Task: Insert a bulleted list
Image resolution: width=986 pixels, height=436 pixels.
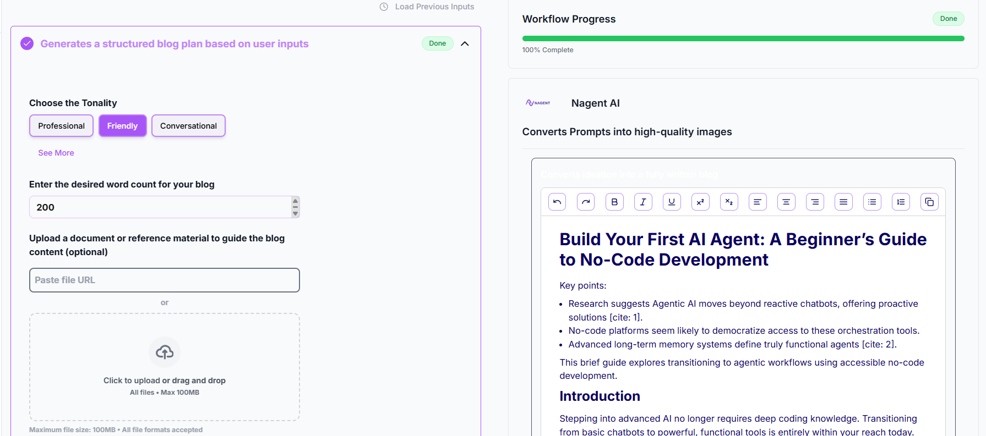Action: [x=872, y=202]
